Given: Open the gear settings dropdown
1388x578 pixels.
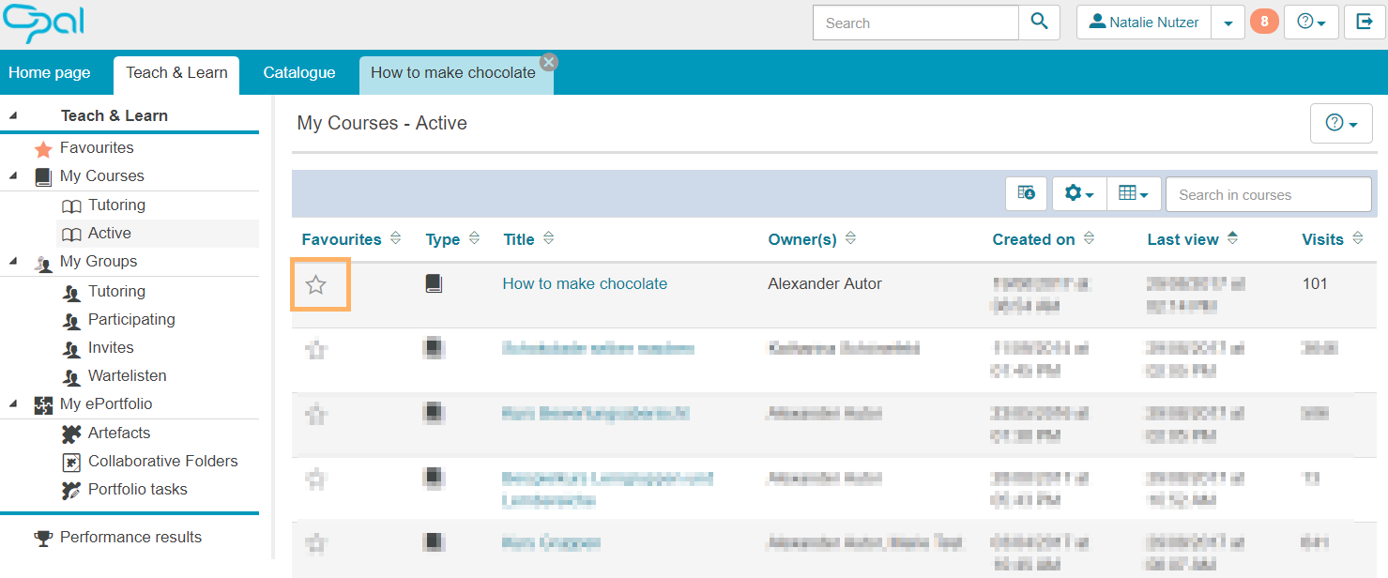Looking at the screenshot, I should point(1079,193).
